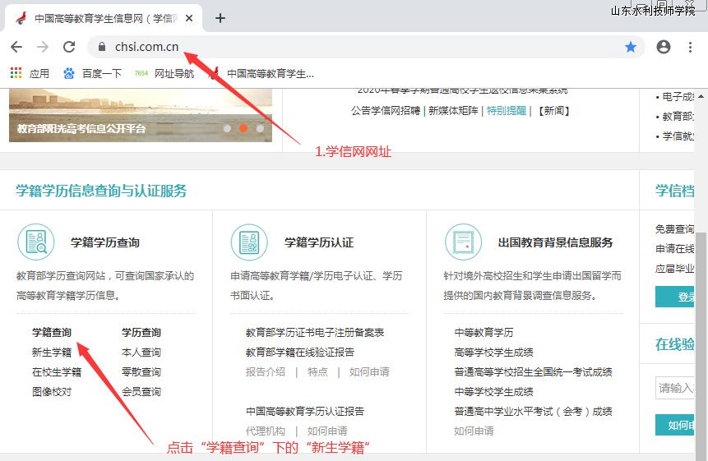Open the Chrome profile account icon
708x461 pixels.
tap(664, 47)
